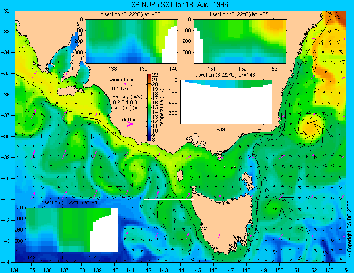This screenshot has width=354, height=273.
Task: Click the white dashed section line at latitude -35
Action: tap(311, 84)
